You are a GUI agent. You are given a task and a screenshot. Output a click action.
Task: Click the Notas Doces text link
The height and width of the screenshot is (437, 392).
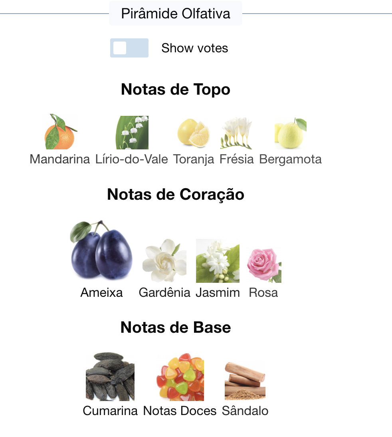pos(180,411)
